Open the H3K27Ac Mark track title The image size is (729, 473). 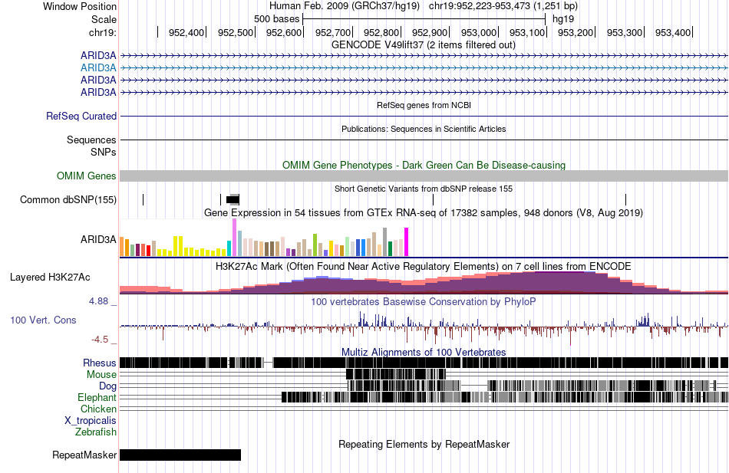[x=423, y=267]
